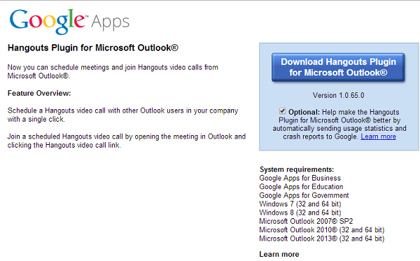Click the Google Apps logo
The width and height of the screenshot is (420, 261).
[x=69, y=22]
